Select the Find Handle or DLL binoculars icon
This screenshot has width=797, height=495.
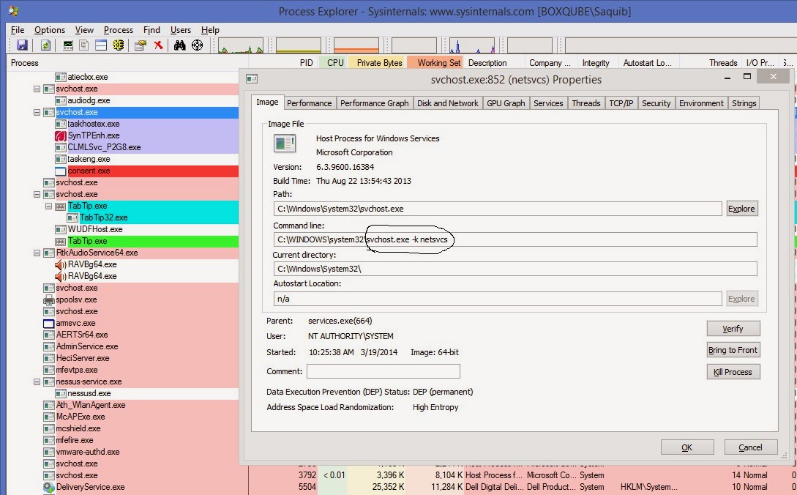179,44
